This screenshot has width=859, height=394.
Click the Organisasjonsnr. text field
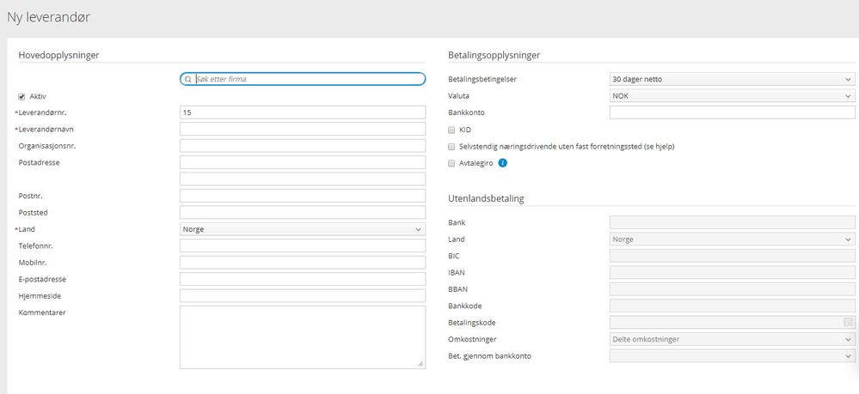click(x=303, y=146)
